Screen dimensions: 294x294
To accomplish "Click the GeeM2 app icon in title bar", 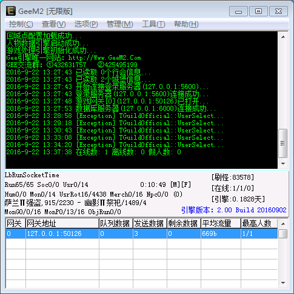I will [x=10, y=11].
